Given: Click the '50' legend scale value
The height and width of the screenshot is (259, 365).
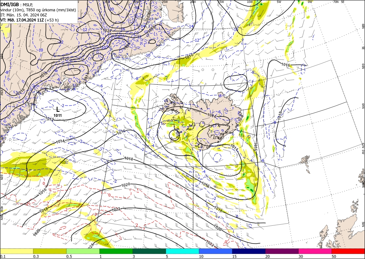Looking at the screenshot, I should pyautogui.click(x=334, y=256).
